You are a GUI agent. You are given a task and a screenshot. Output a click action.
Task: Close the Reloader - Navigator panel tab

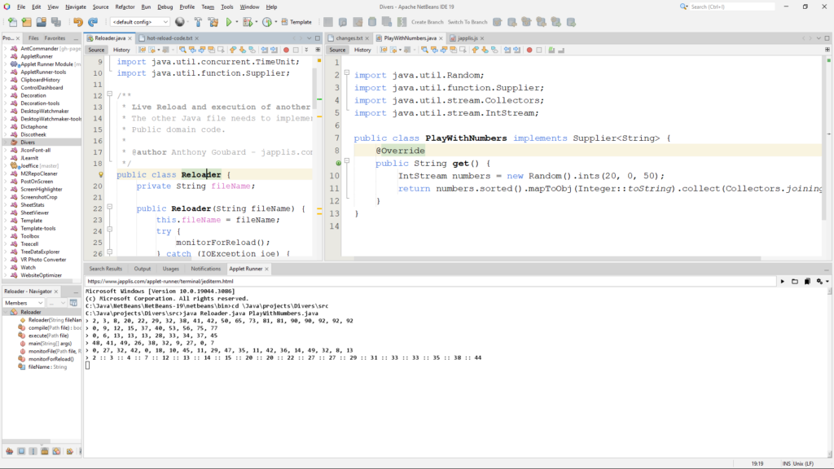56,291
